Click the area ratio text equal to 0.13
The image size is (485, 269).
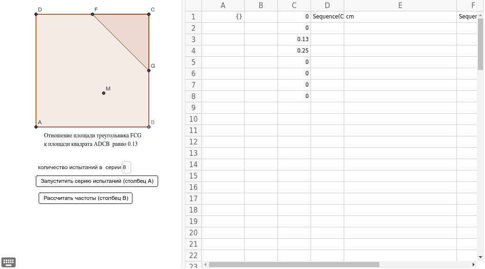tap(92, 140)
